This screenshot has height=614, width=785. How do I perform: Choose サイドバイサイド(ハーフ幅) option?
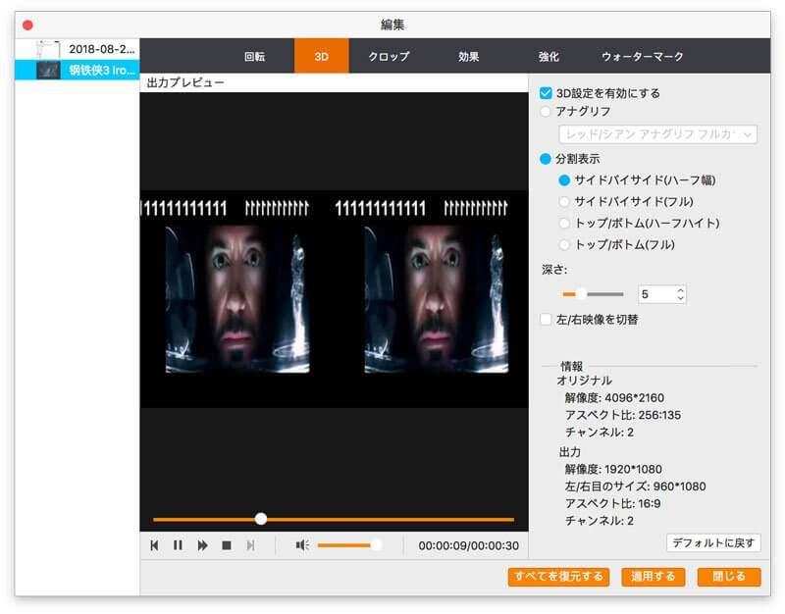(564, 180)
